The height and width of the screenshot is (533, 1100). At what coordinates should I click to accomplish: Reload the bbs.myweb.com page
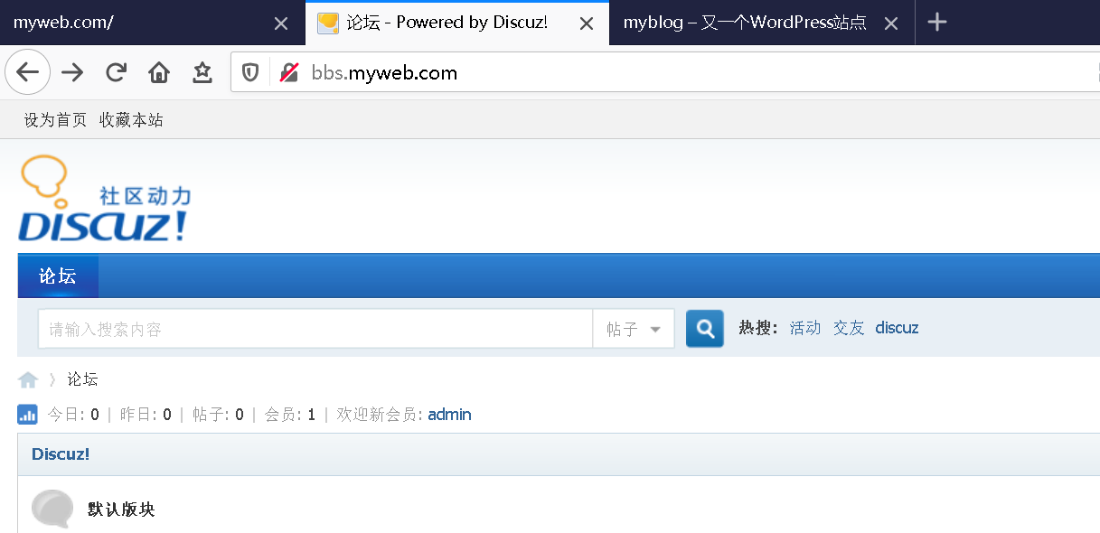pyautogui.click(x=116, y=72)
